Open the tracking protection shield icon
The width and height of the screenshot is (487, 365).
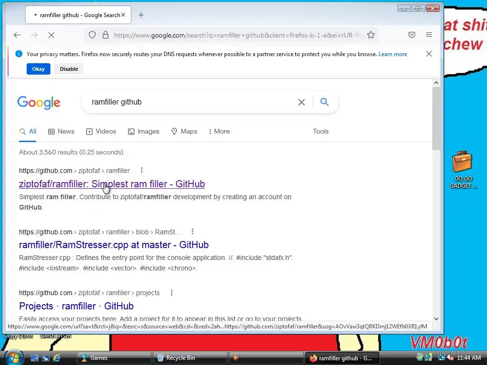[x=92, y=35]
